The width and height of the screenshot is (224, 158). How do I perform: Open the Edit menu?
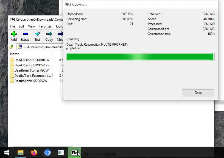(x=21, y=26)
